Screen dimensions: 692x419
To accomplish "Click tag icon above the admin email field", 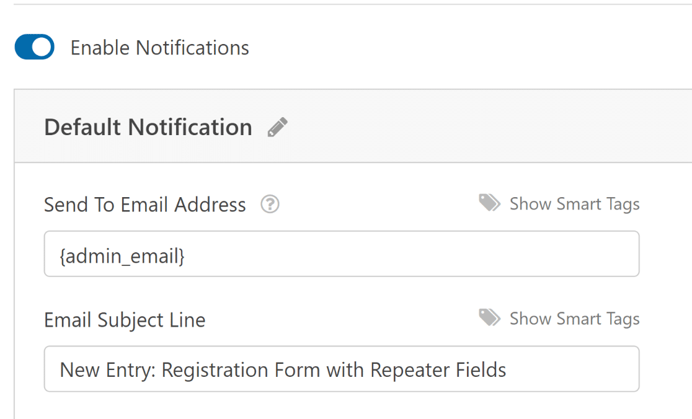I will tap(489, 203).
